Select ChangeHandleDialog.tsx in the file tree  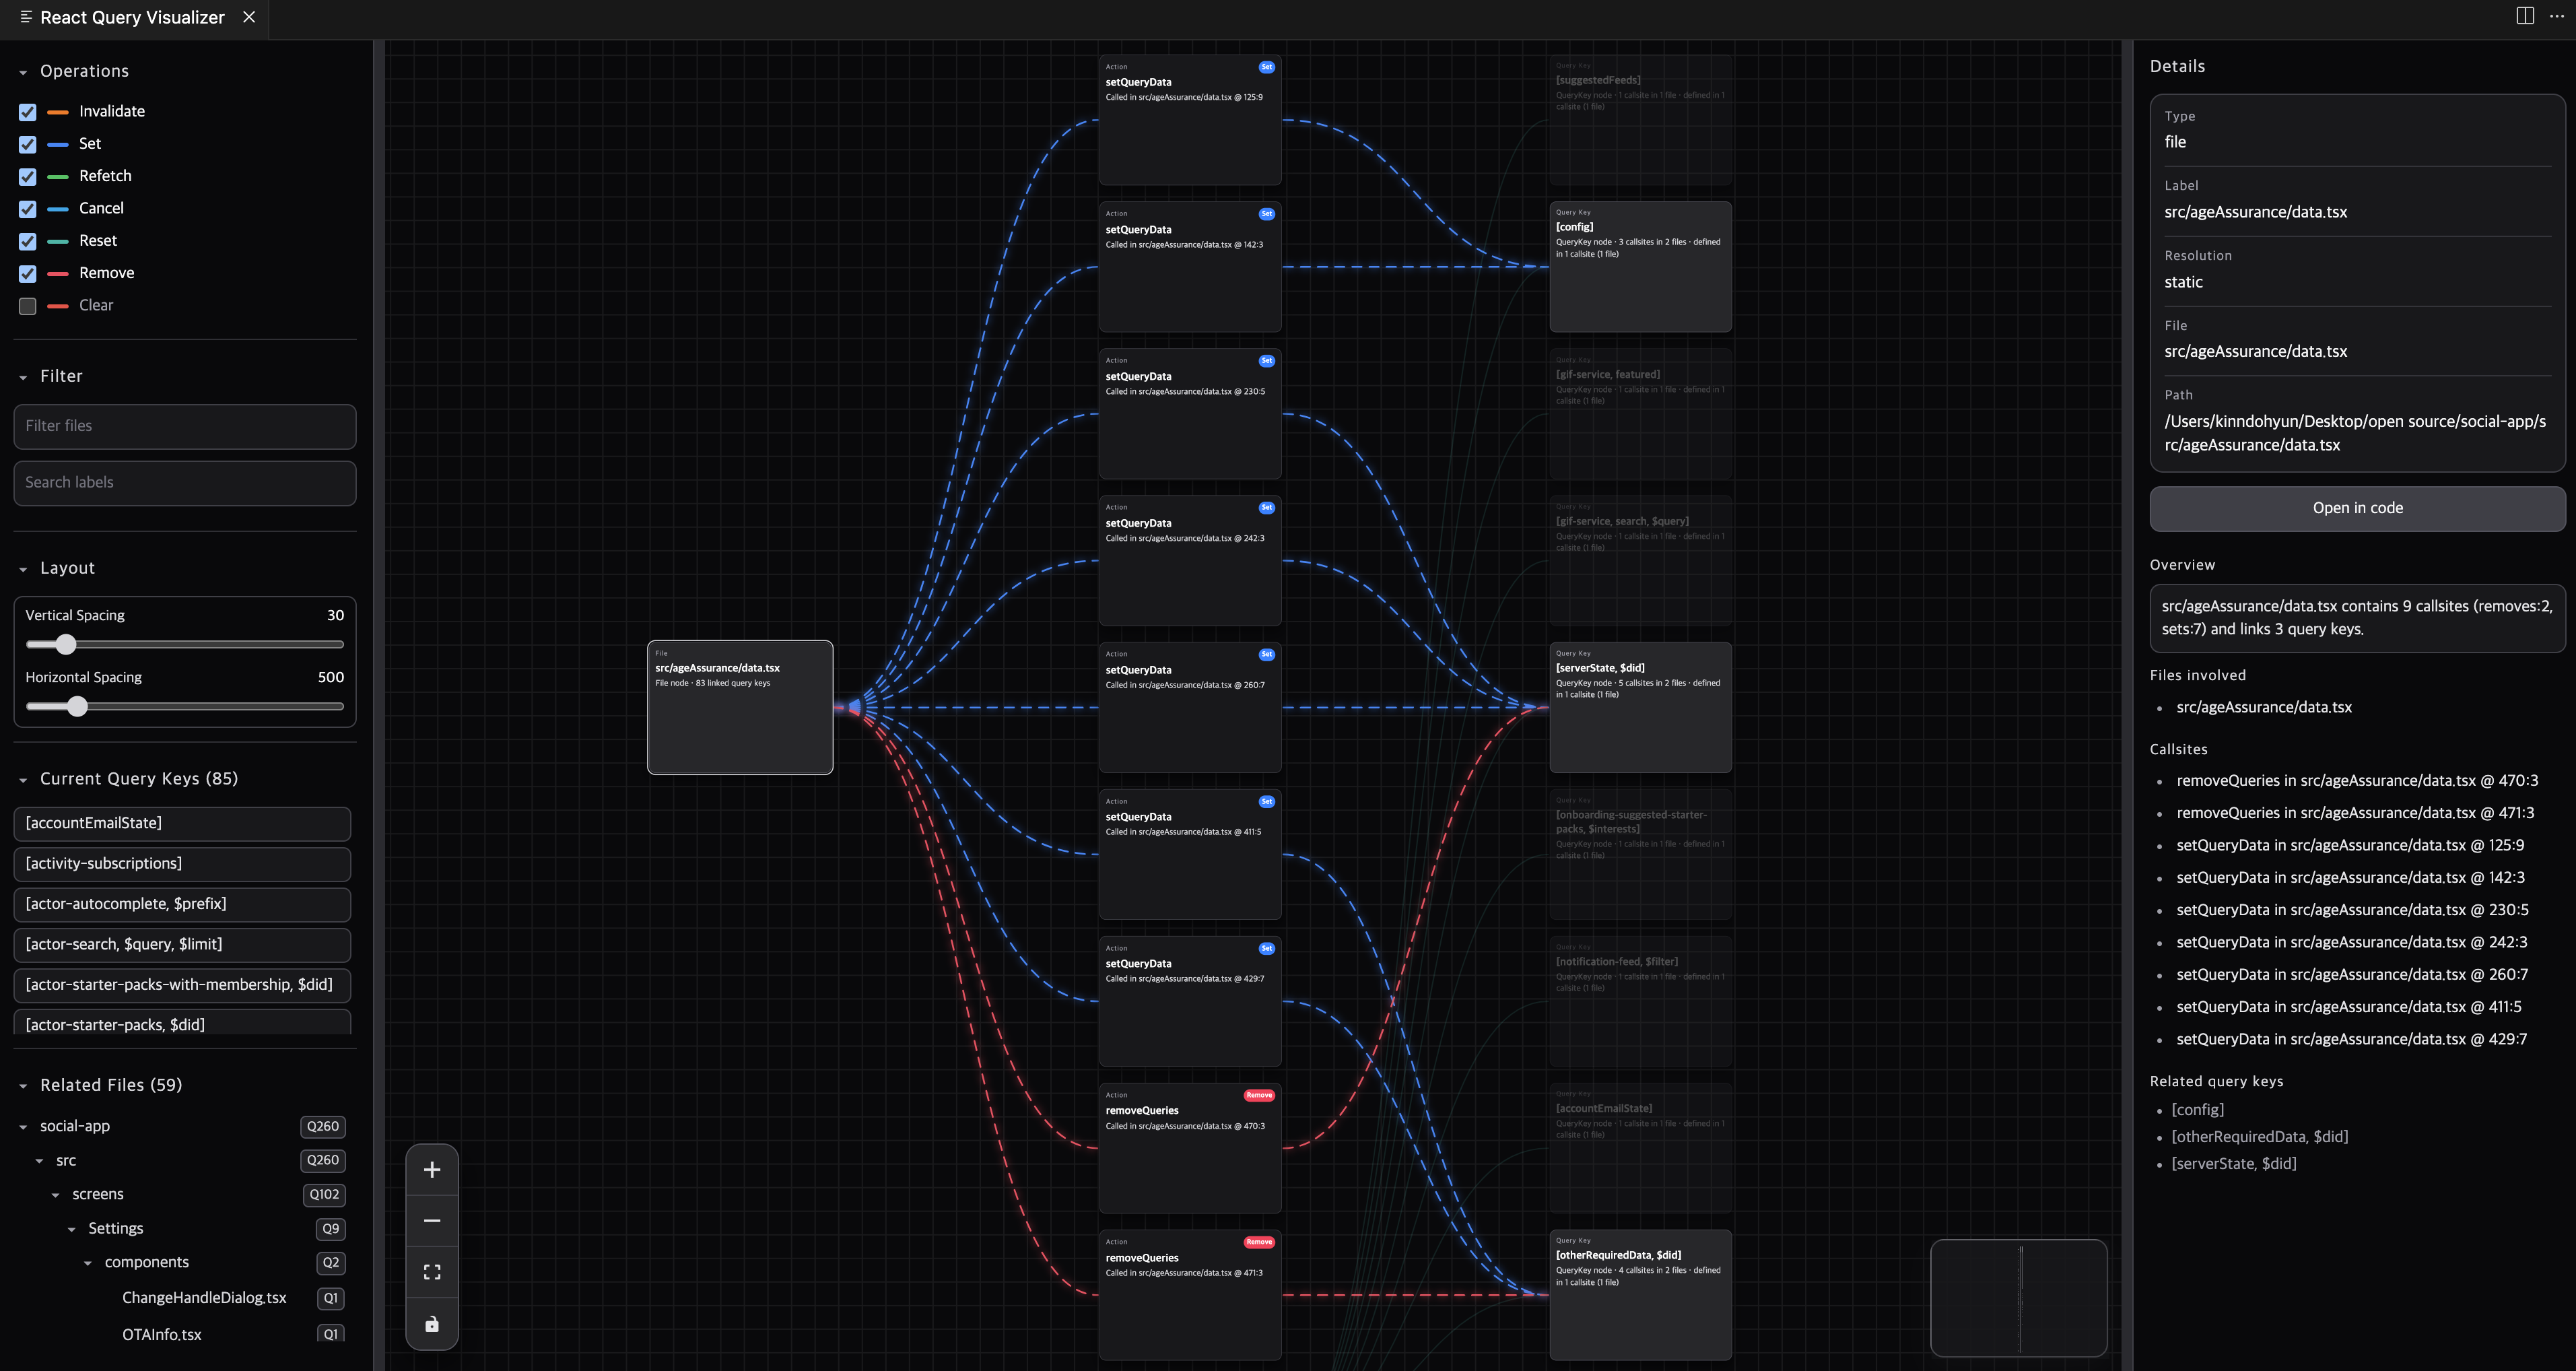pos(204,1297)
